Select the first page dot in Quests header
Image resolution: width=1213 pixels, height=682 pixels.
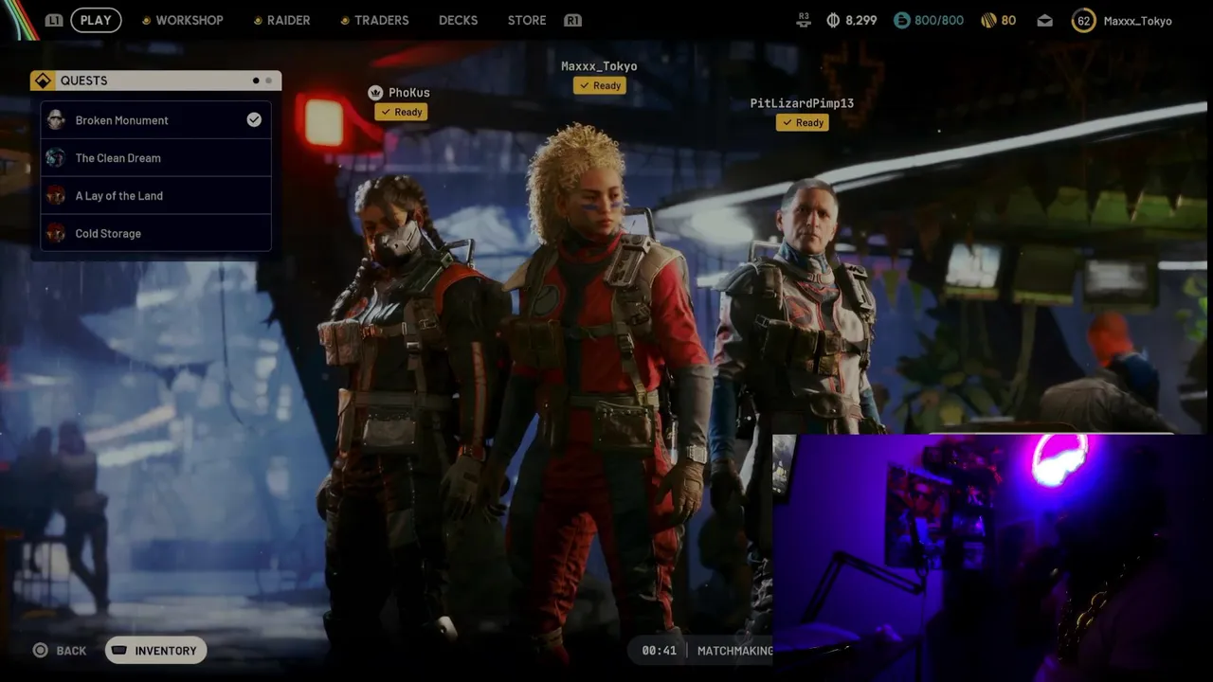point(256,81)
